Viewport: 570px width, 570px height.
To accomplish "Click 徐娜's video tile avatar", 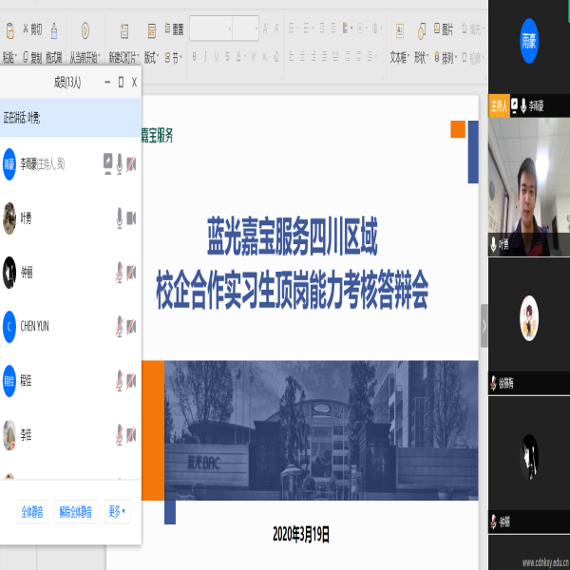I will (x=529, y=318).
